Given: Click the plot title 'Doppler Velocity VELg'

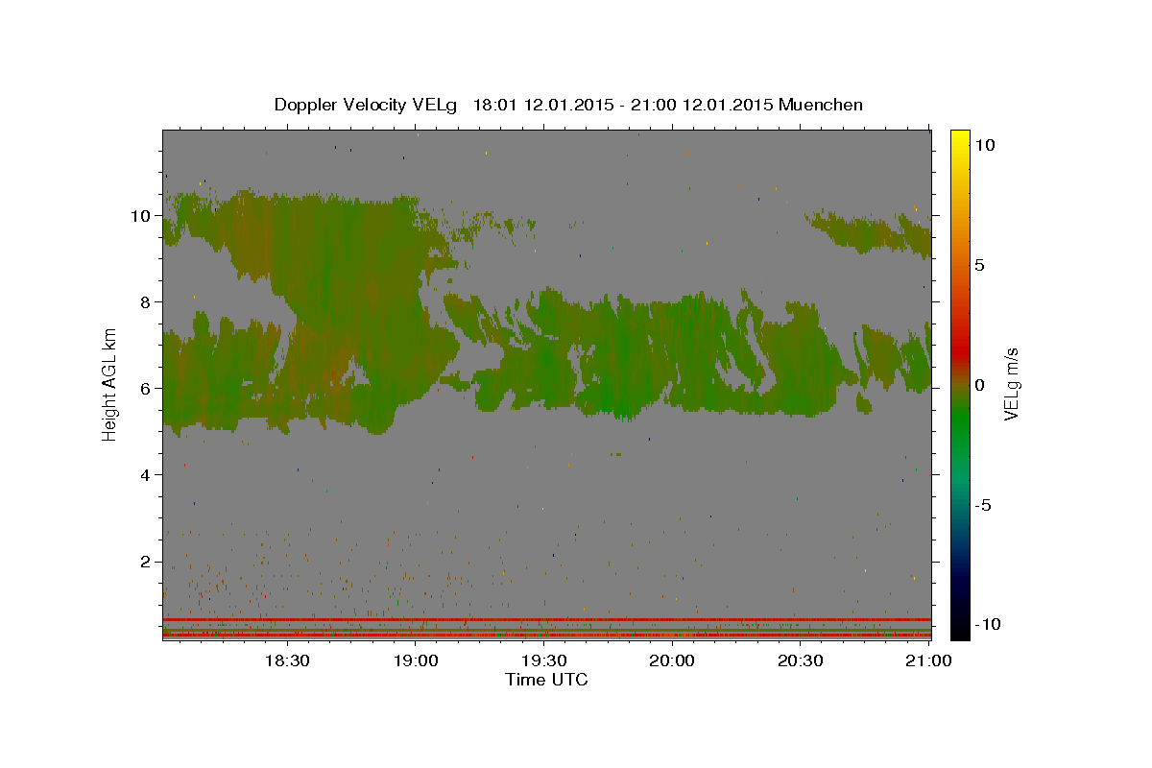Looking at the screenshot, I should pyautogui.click(x=366, y=105).
